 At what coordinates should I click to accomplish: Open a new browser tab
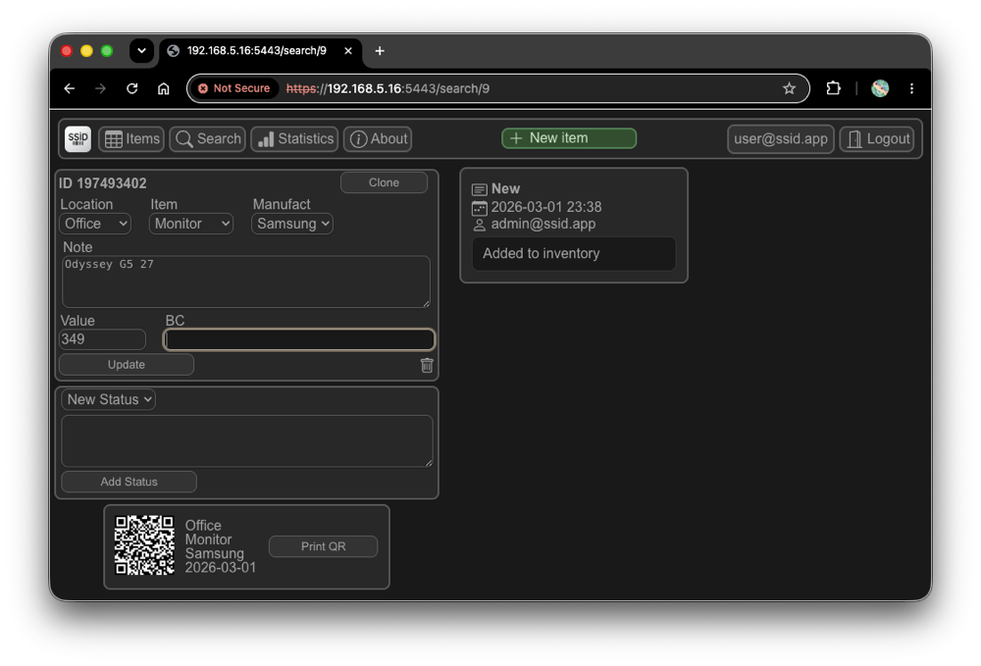(x=380, y=51)
